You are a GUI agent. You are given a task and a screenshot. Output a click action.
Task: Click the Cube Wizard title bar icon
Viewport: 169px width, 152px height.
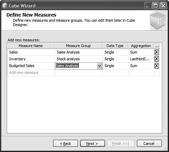[x=5, y=6]
